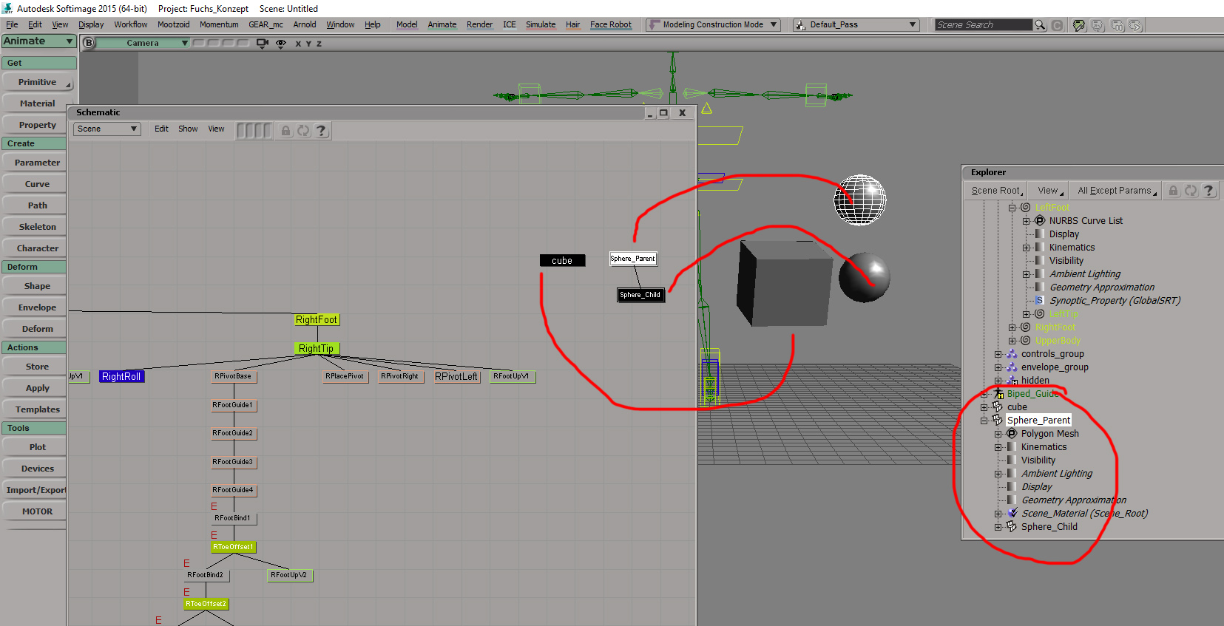Click the Skeleton button in left panel
Screen dimensions: 1224x626
point(38,227)
